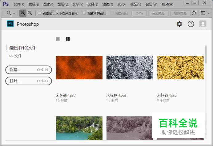Image resolution: width=213 pixels, height=146 pixels.
Task: Enable 缩放所有窗口 checkbox
Action: pos(84,13)
